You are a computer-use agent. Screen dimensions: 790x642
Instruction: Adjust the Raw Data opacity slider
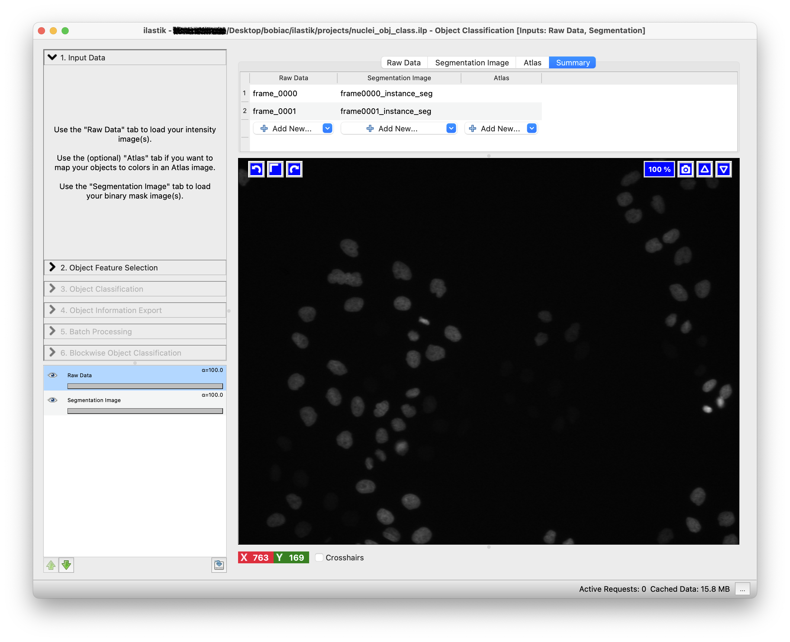pos(145,386)
